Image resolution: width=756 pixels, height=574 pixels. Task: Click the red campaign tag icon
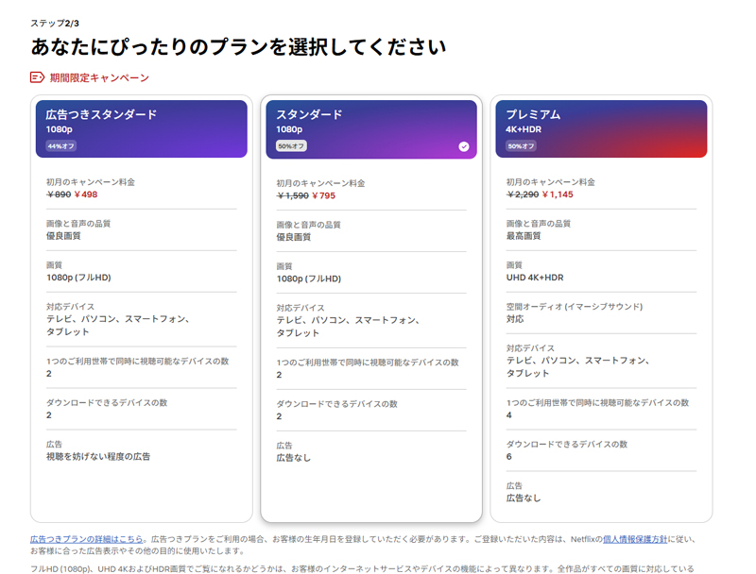click(x=38, y=77)
